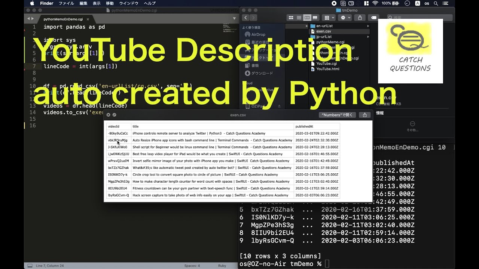
Task: Click editor previous tab arrow
Action: (28, 19)
